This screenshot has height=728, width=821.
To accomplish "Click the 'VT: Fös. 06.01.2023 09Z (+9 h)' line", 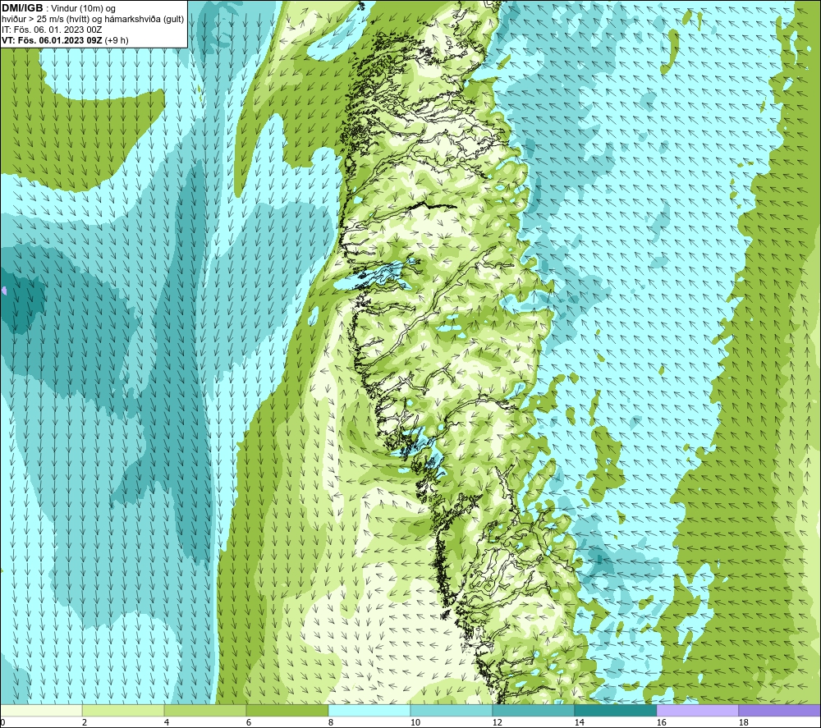I will (x=65, y=39).
